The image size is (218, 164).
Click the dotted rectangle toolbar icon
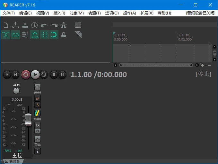point(78,25)
